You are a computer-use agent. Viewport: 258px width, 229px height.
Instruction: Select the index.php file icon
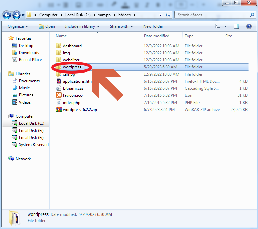59,102
